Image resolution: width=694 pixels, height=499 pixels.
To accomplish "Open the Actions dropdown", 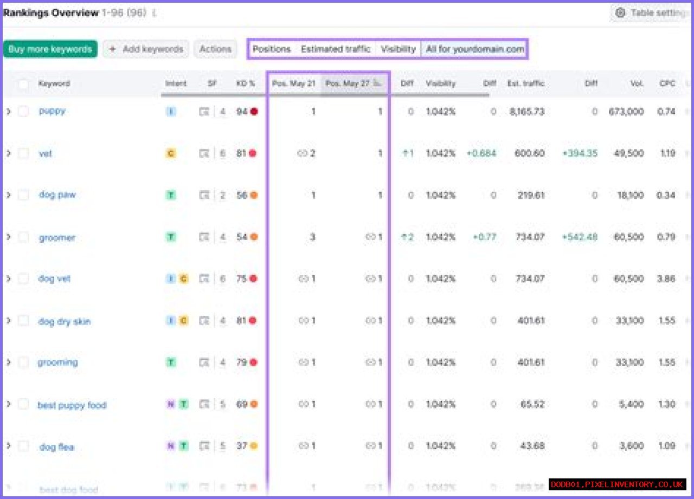I will pos(215,49).
